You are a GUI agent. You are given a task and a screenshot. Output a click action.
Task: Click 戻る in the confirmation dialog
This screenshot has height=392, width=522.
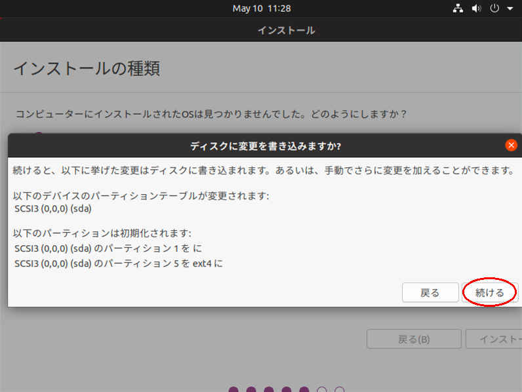tap(430, 292)
